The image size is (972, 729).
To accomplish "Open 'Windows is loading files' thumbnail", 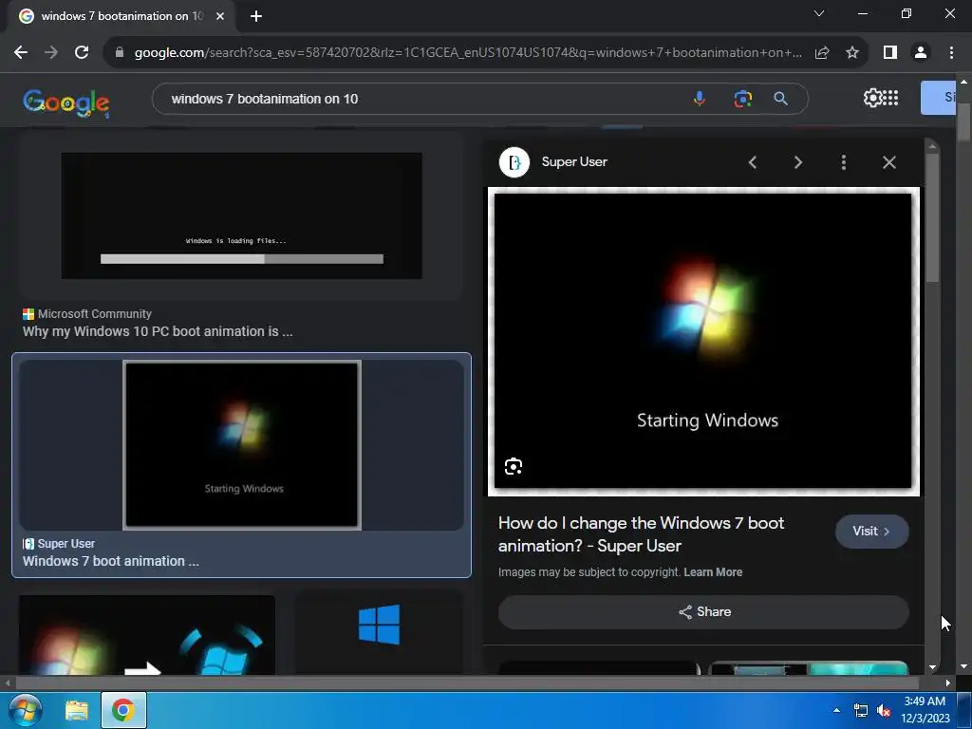I will click(x=242, y=215).
